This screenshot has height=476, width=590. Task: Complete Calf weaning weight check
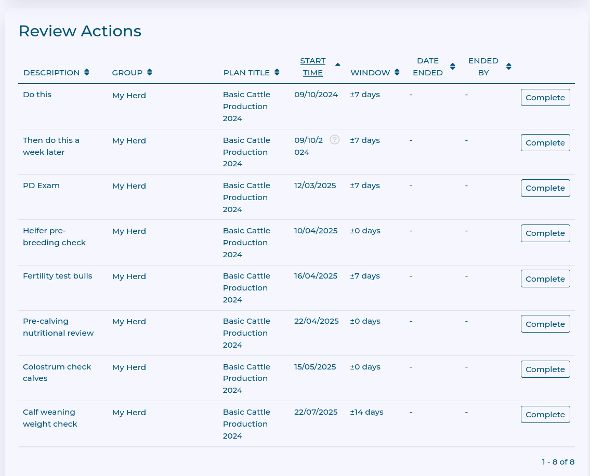pos(545,414)
